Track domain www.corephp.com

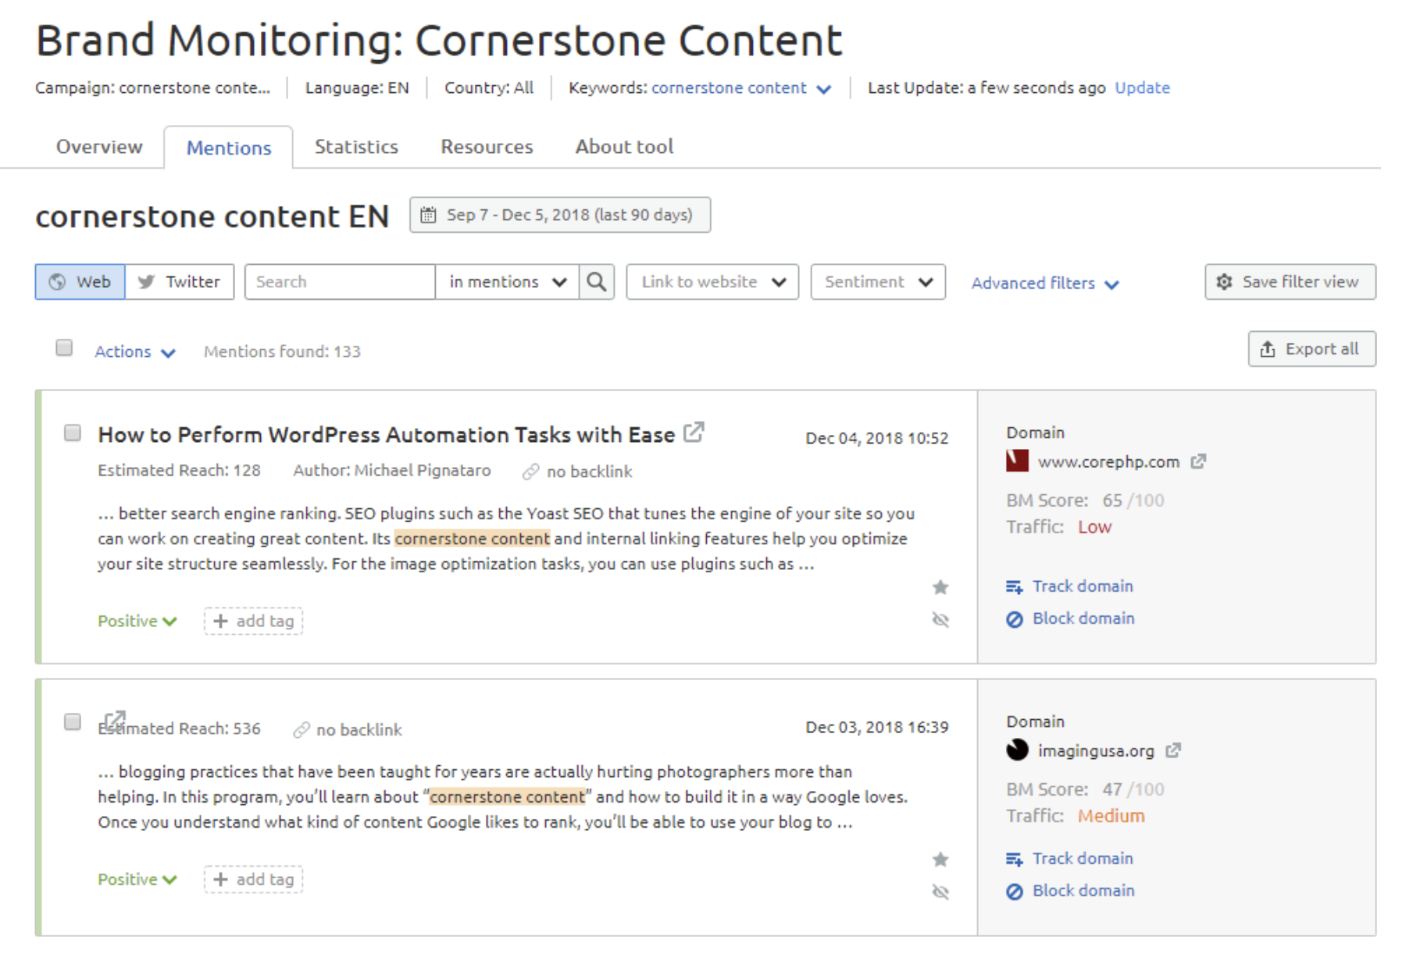click(1069, 586)
